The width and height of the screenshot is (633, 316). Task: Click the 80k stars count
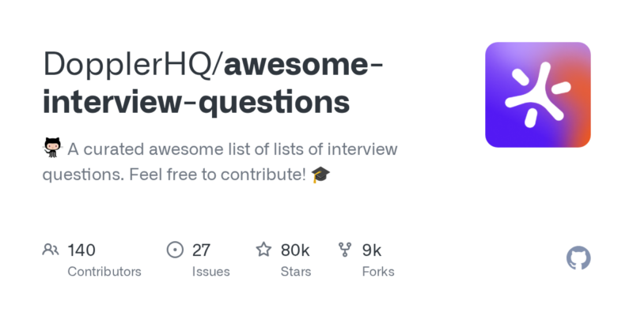click(295, 250)
